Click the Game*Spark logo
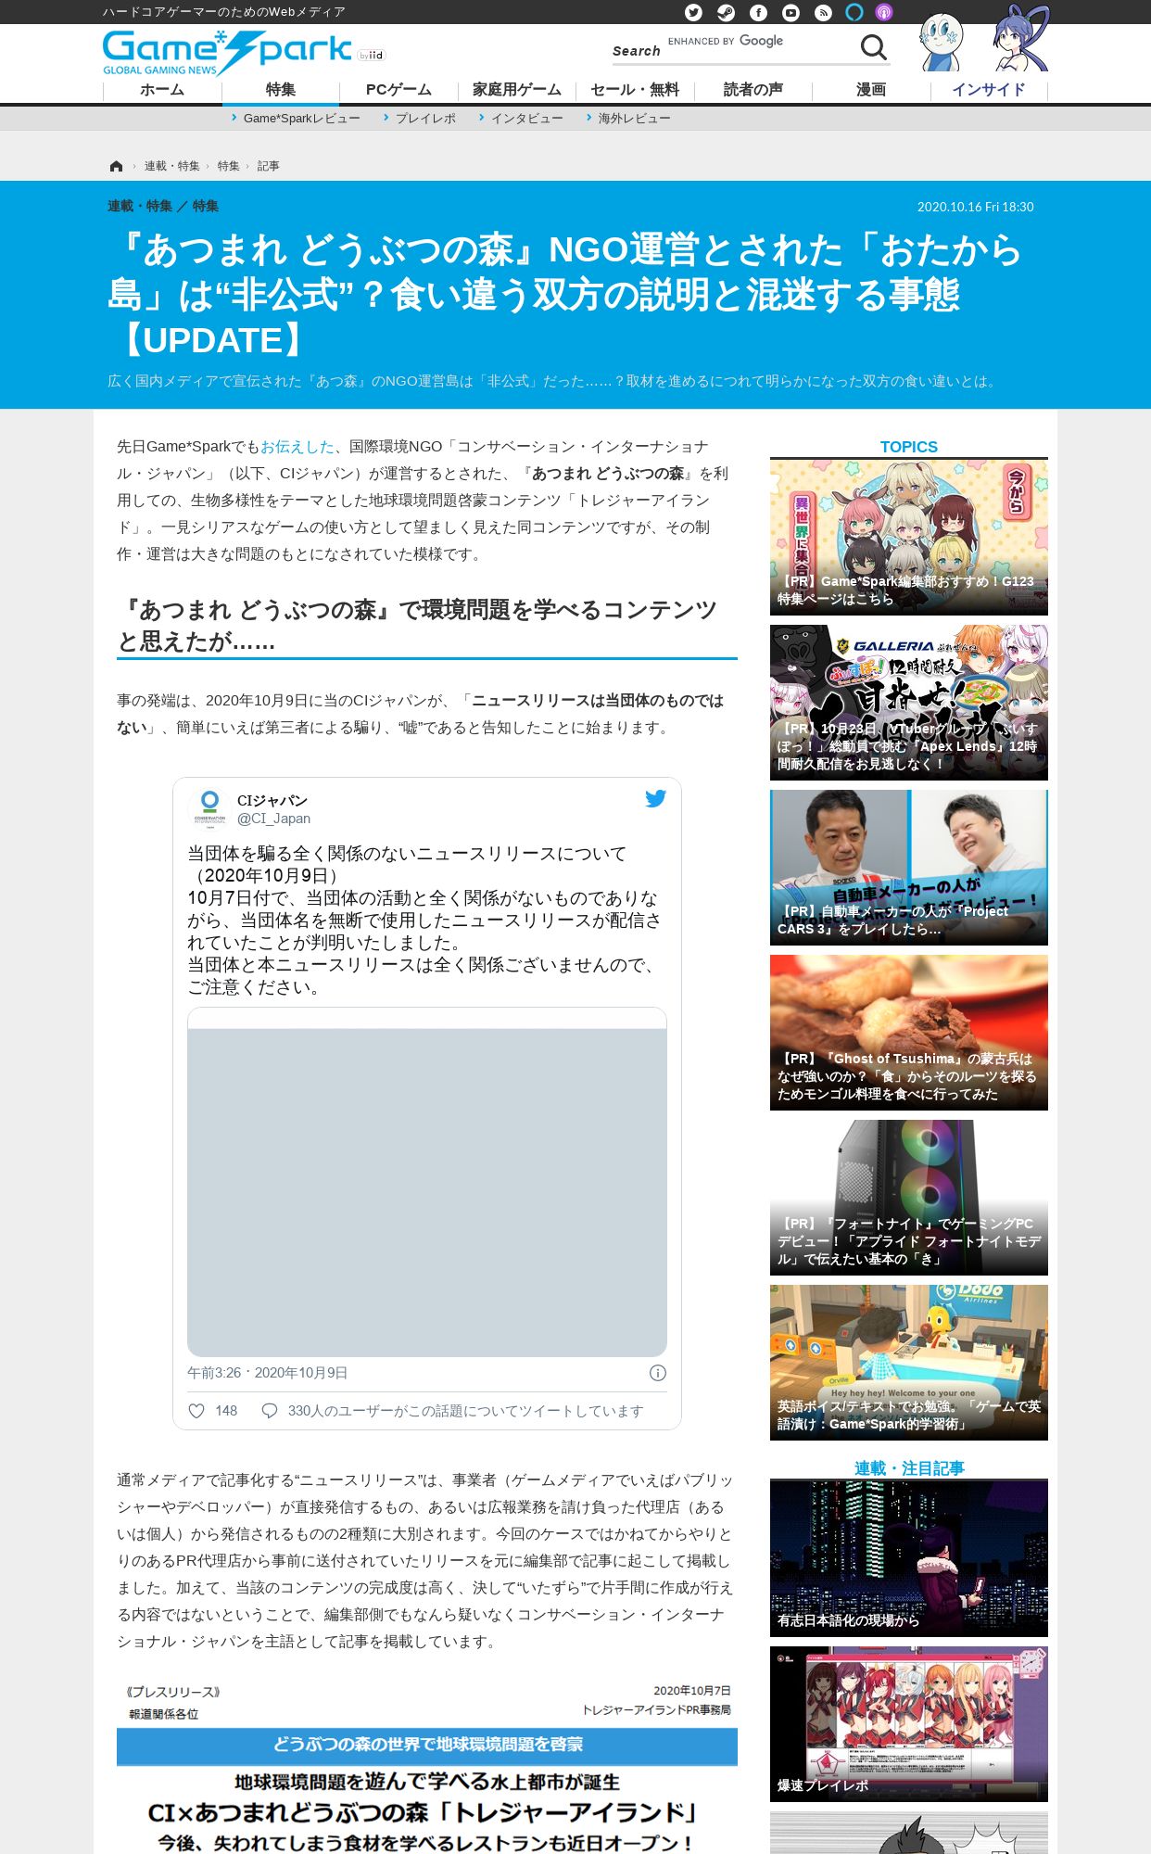 coord(227,52)
